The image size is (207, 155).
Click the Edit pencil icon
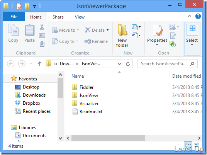coord(173,36)
